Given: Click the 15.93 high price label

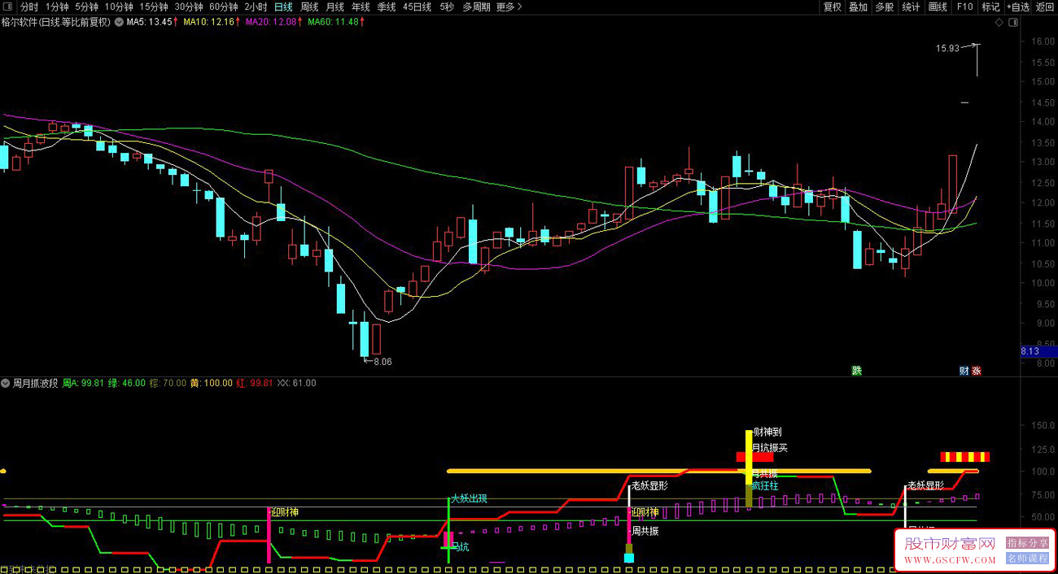Looking at the screenshot, I should click(x=947, y=48).
